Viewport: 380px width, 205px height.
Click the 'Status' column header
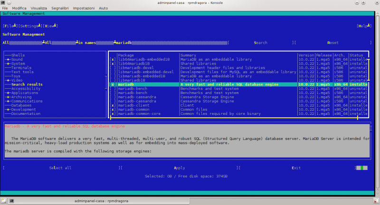pyautogui.click(x=356, y=55)
